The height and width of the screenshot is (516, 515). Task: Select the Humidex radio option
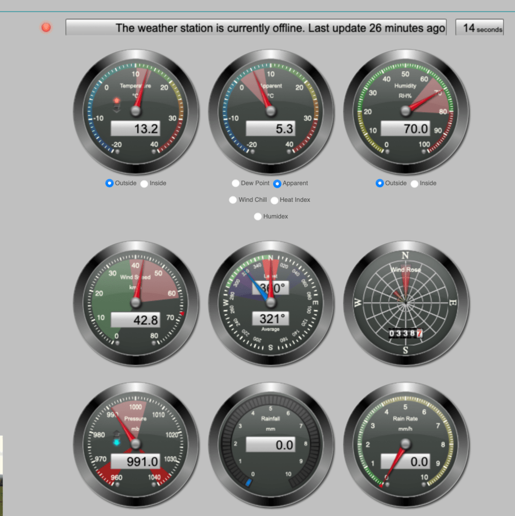tap(258, 217)
